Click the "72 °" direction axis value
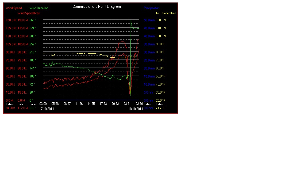Screen dimensions: 308x193 coord(32,84)
